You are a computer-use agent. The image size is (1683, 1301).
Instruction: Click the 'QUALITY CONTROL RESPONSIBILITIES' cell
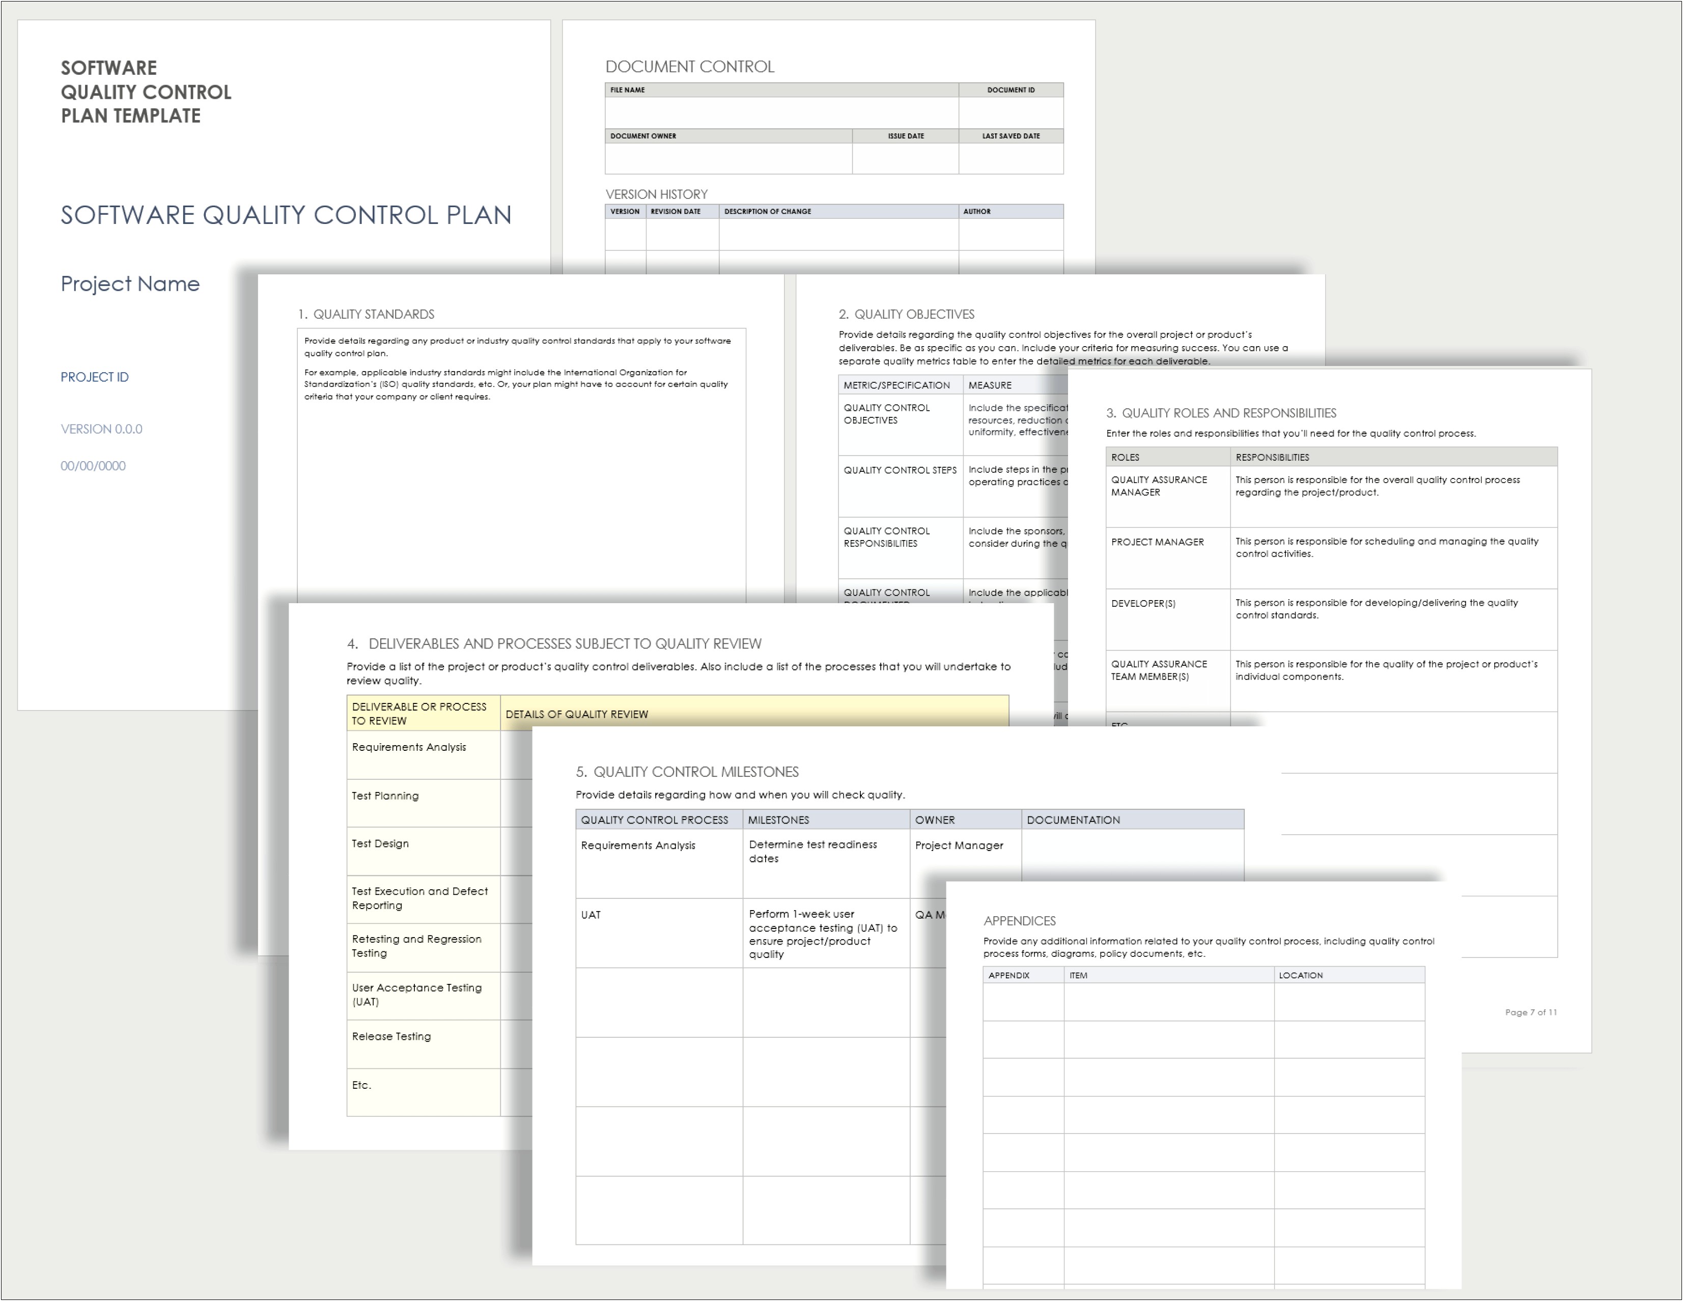(900, 548)
